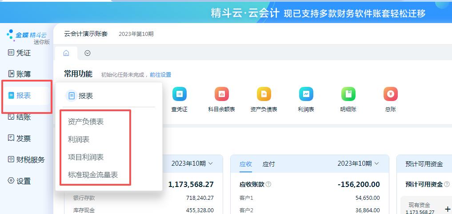The height and width of the screenshot is (214, 452).
Task: Open the 利润表 shortcut icon
Action: point(306,94)
